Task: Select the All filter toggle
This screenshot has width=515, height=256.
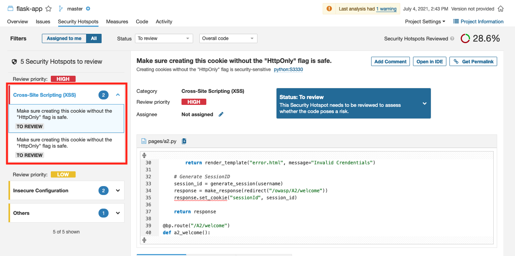Action: [94, 38]
